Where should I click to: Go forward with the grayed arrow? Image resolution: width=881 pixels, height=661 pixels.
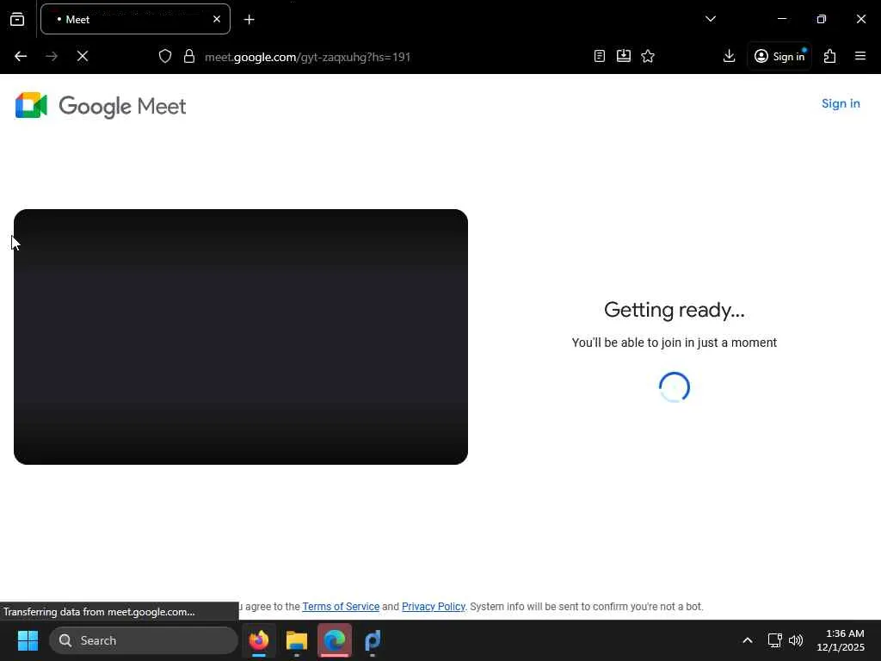pyautogui.click(x=52, y=56)
